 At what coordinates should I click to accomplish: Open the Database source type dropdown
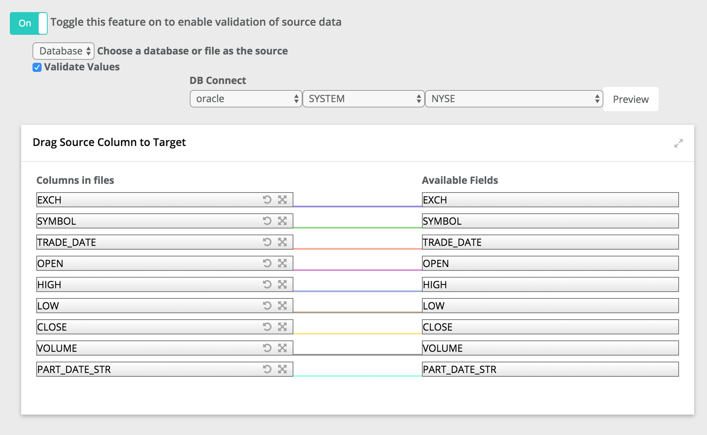coord(64,51)
